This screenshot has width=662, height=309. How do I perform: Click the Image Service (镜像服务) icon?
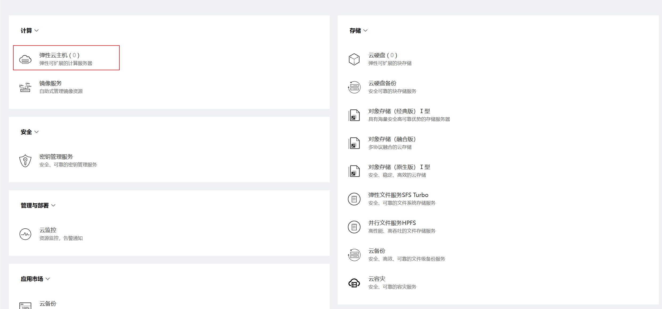[25, 87]
